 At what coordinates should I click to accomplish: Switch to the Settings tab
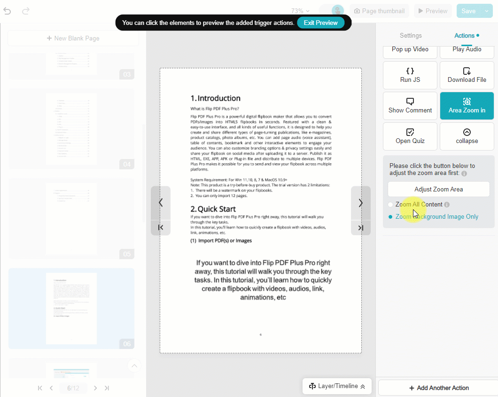click(411, 36)
